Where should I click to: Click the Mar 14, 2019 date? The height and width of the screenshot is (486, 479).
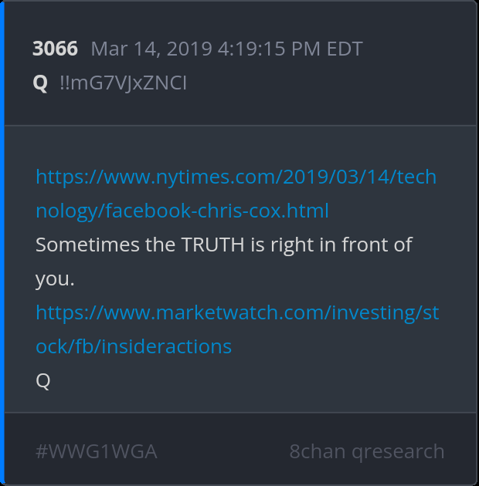151,49
